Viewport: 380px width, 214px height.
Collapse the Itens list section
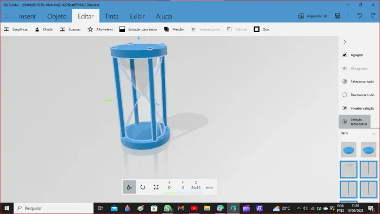click(x=373, y=134)
